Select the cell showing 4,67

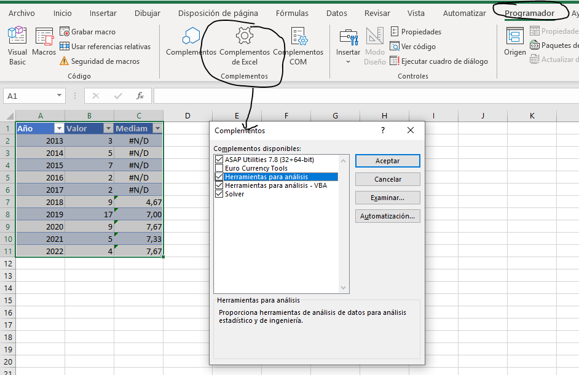pyautogui.click(x=138, y=202)
